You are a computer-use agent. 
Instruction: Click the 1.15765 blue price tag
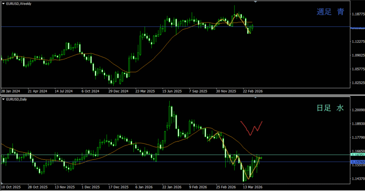tap(358, 162)
